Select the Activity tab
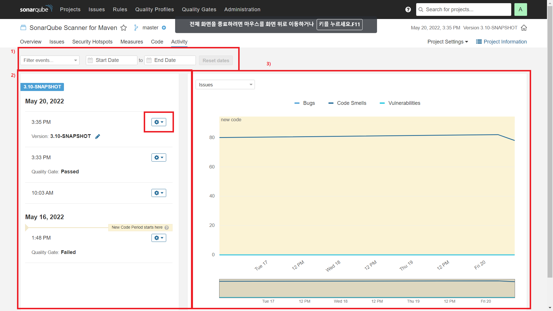The width and height of the screenshot is (553, 311). point(179,42)
